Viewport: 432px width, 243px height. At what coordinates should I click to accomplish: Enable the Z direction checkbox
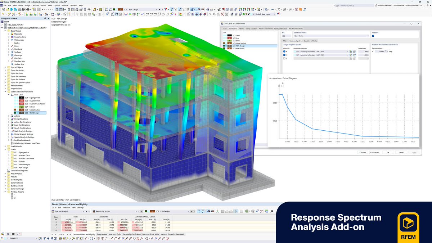click(x=284, y=58)
